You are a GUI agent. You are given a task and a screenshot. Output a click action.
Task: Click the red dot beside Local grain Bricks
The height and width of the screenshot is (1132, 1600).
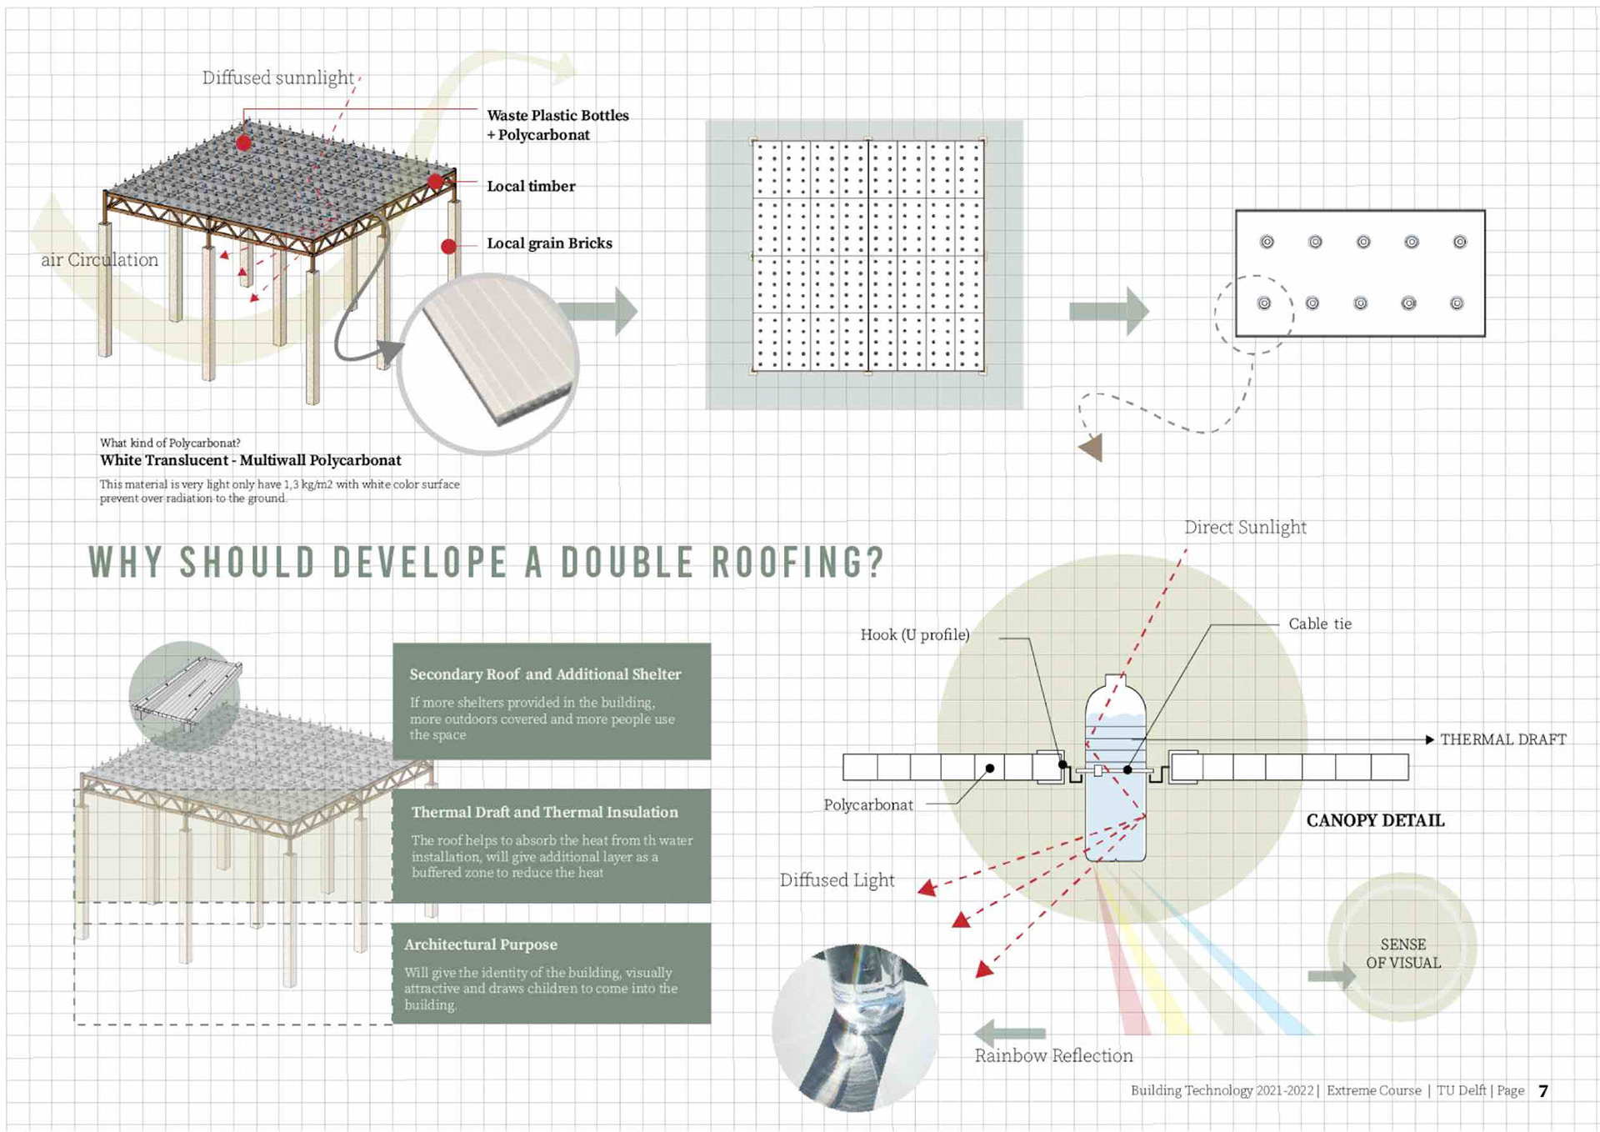tap(448, 246)
